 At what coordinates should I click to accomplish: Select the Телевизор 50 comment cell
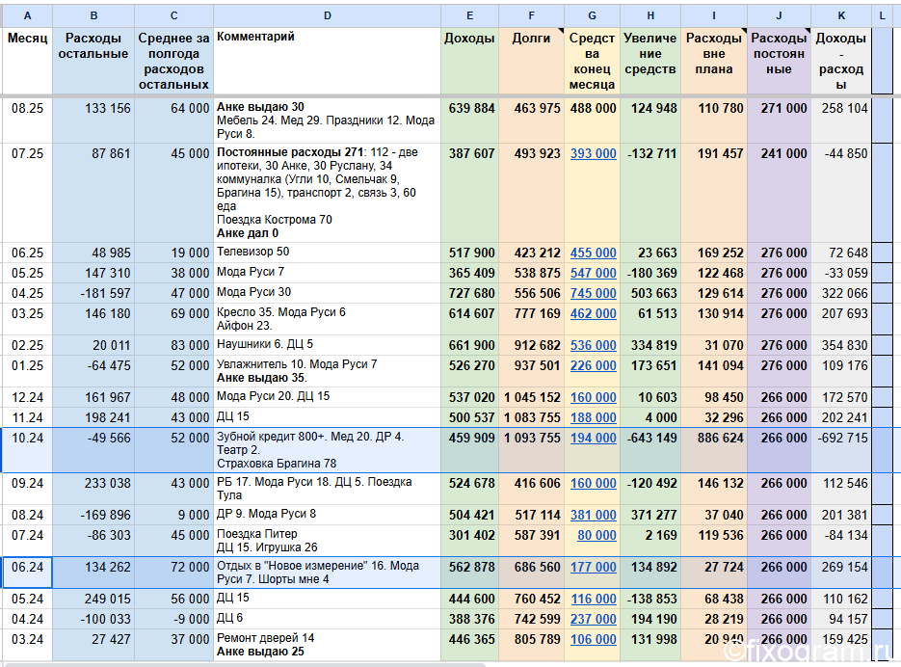(x=327, y=253)
